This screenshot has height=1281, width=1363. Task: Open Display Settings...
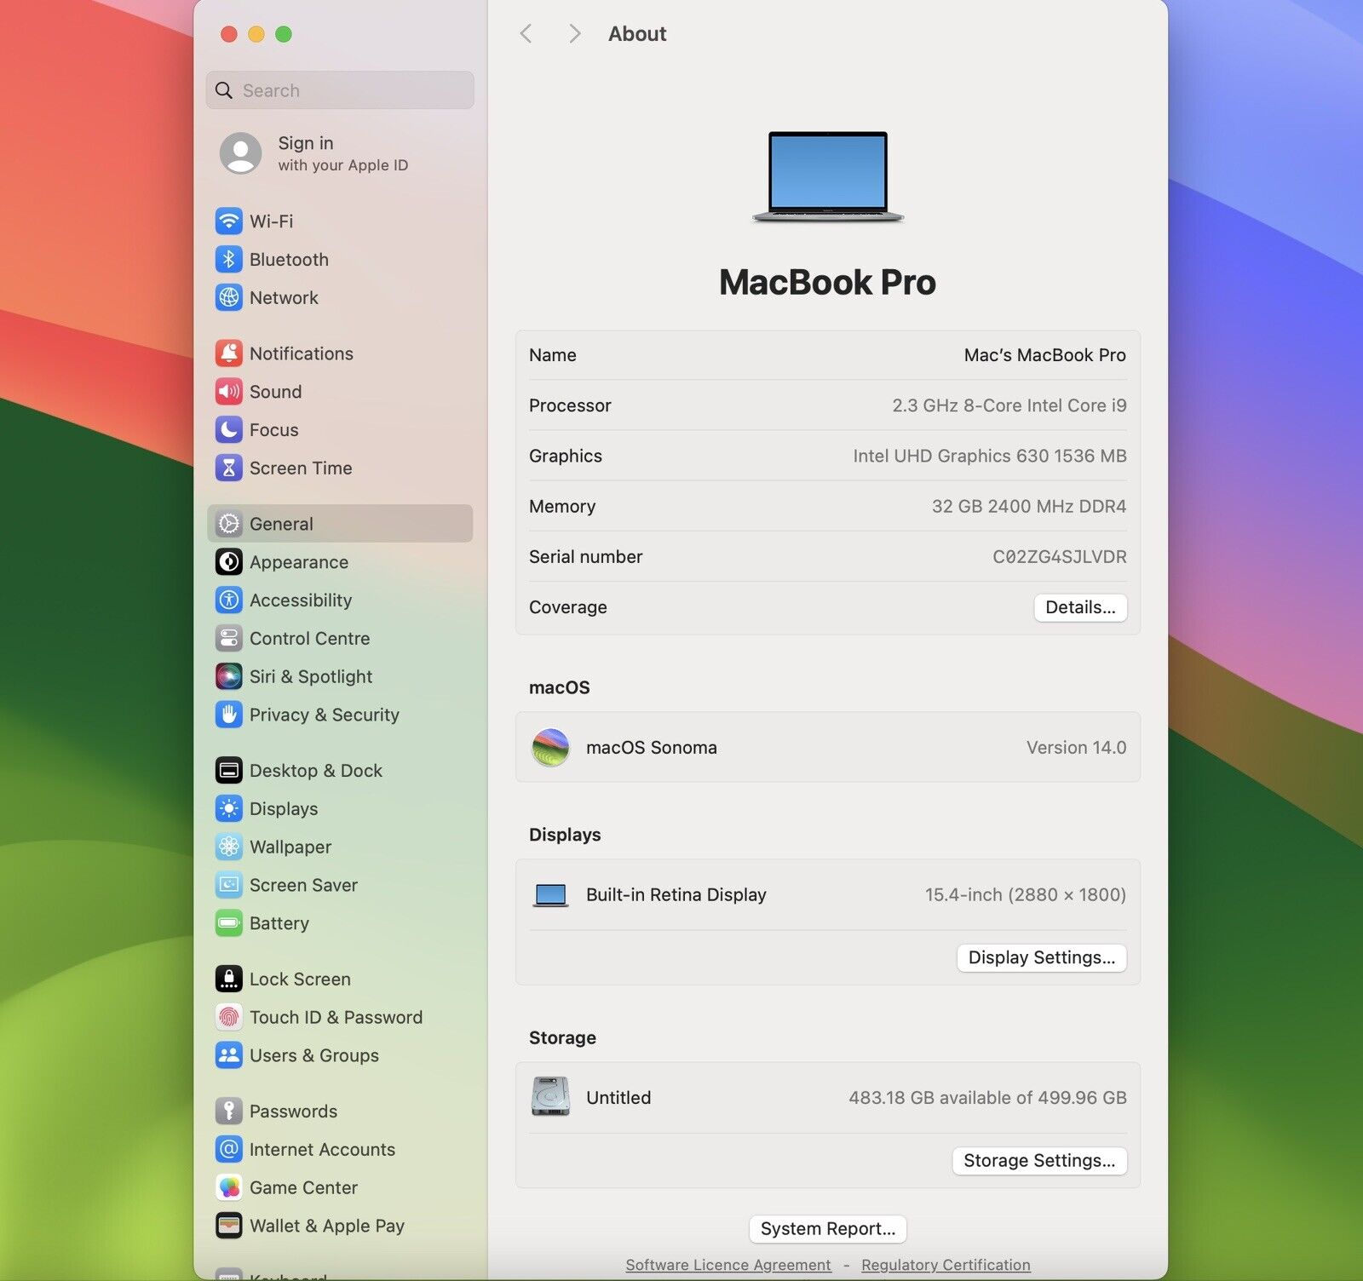tap(1042, 957)
